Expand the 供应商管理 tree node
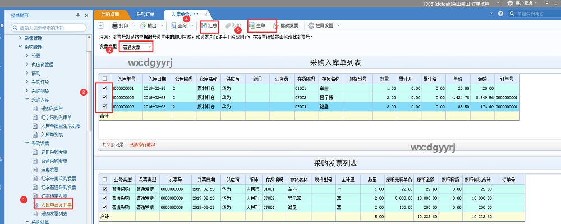Viewport: 561px width, 224px height. (27, 65)
